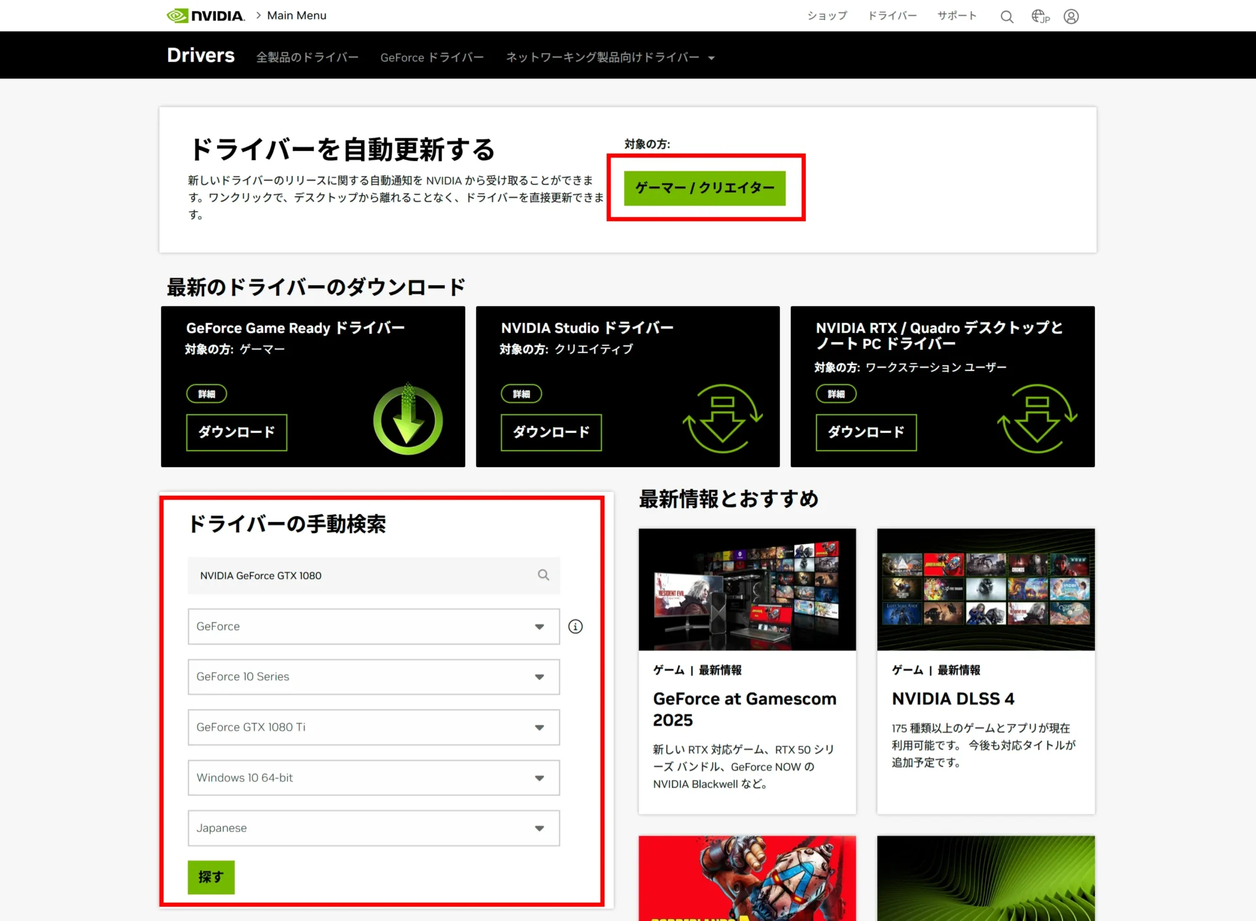
Task: Click the RTX / Quadro driver download icon
Action: [x=1038, y=419]
